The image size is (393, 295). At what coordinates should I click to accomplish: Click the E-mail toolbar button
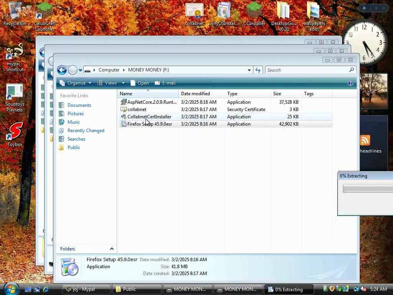click(x=165, y=83)
